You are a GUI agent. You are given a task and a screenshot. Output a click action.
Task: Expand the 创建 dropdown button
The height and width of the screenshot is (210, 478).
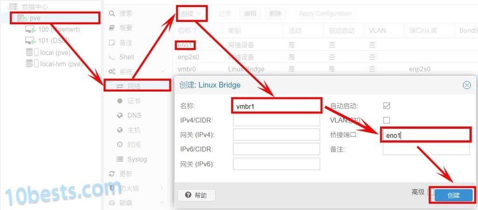[191, 14]
